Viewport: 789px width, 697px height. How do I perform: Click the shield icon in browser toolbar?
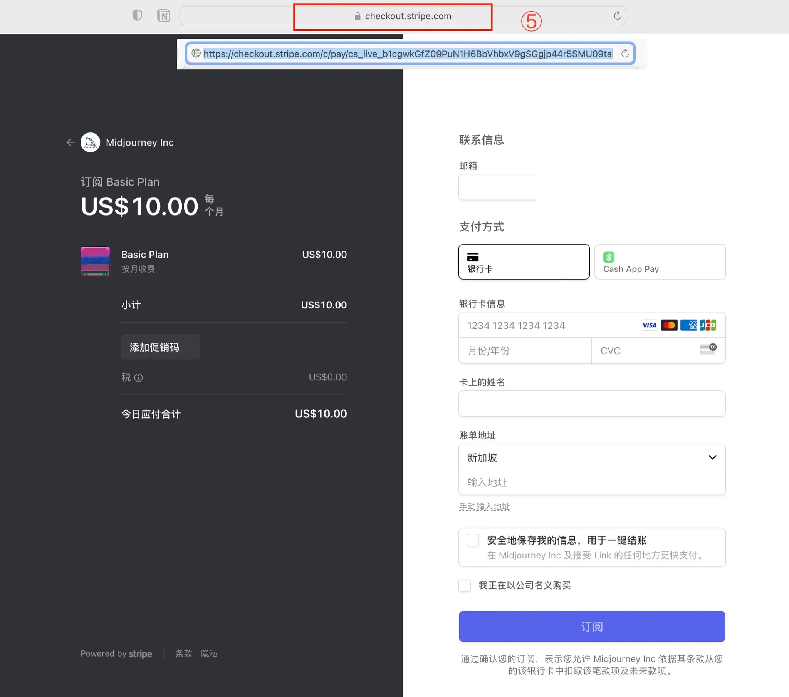point(137,15)
